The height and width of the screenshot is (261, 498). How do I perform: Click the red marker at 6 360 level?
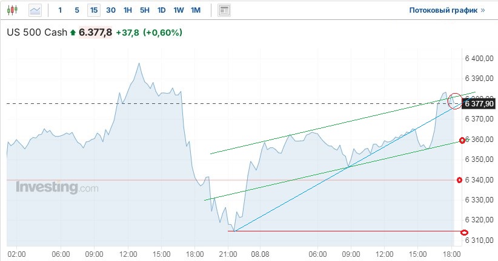point(462,140)
